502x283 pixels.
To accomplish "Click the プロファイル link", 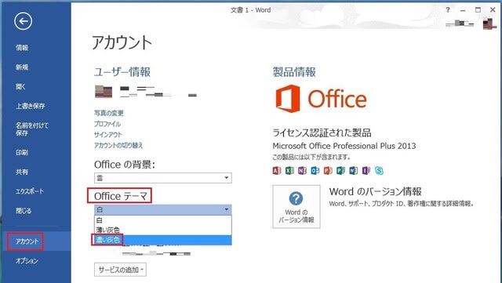I will pyautogui.click(x=107, y=124).
